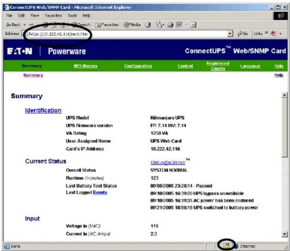This screenshot has width=290, height=251.
Task: Click the Help link below the nav bar
Action: tap(279, 75)
